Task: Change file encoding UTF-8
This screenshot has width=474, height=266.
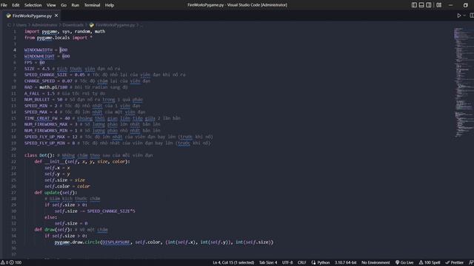Action: pos(287,262)
